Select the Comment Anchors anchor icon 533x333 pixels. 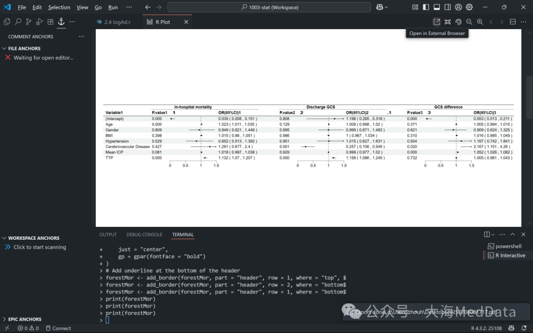(61, 22)
